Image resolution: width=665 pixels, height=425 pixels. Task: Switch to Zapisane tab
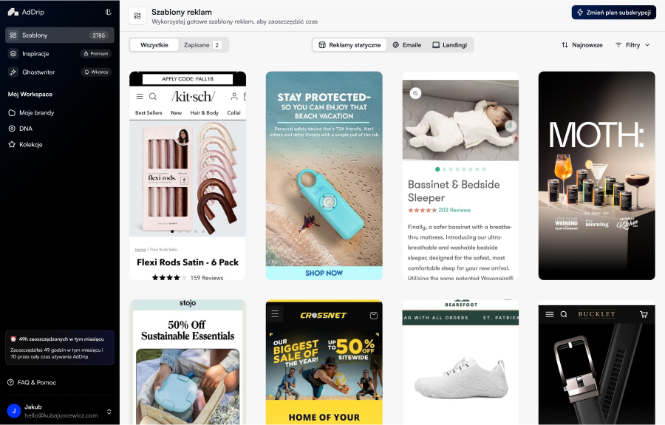click(x=202, y=45)
